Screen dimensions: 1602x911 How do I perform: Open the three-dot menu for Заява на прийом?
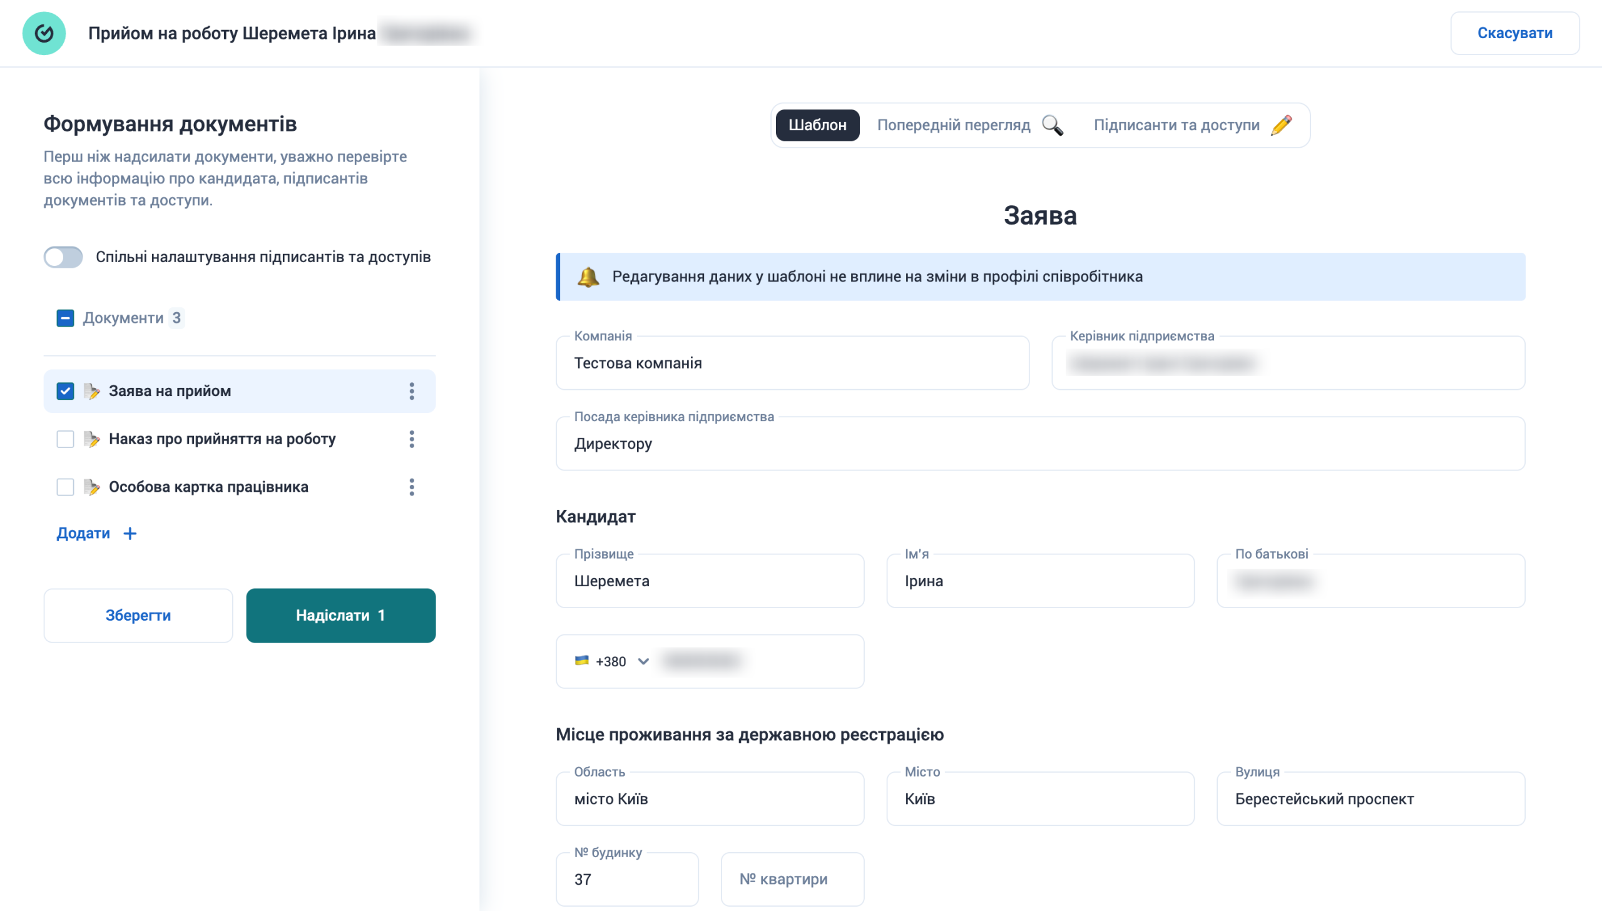coord(412,391)
